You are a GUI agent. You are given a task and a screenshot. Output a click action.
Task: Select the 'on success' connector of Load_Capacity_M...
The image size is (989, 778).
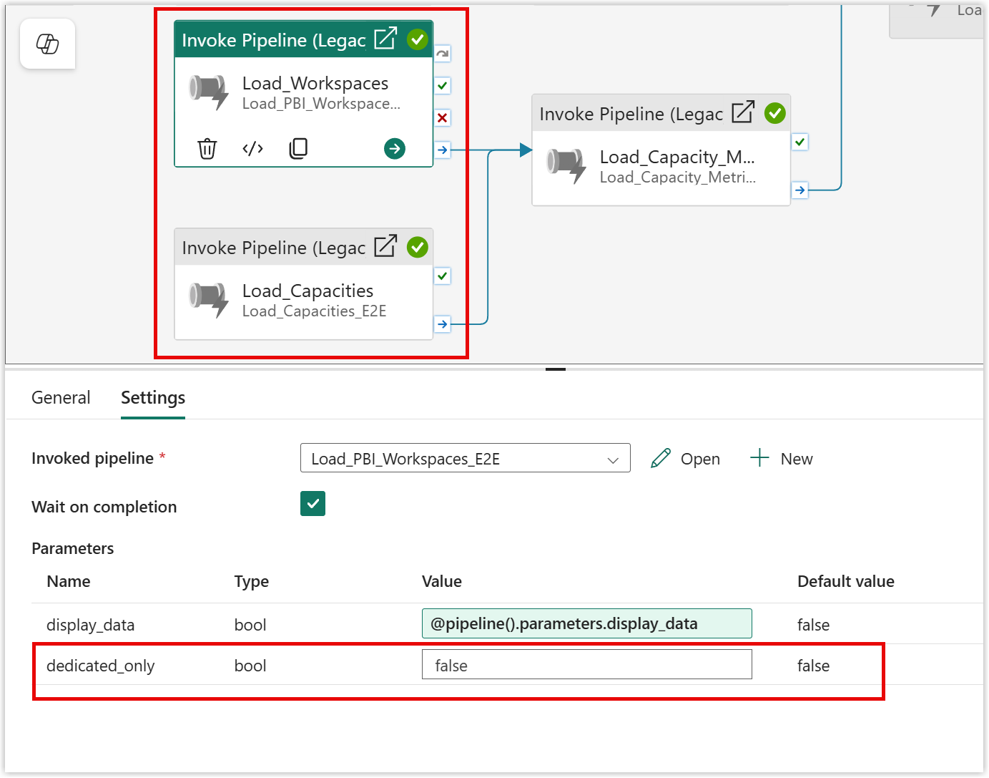click(x=800, y=142)
